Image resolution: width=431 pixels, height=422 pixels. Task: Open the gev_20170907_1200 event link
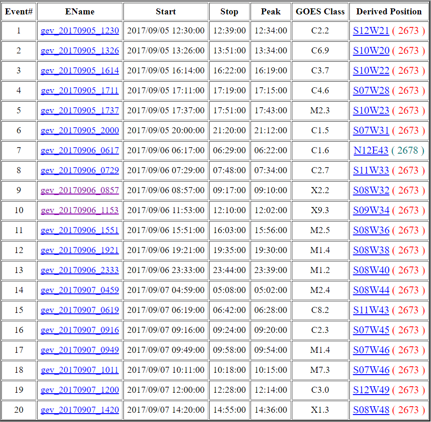[x=80, y=390]
